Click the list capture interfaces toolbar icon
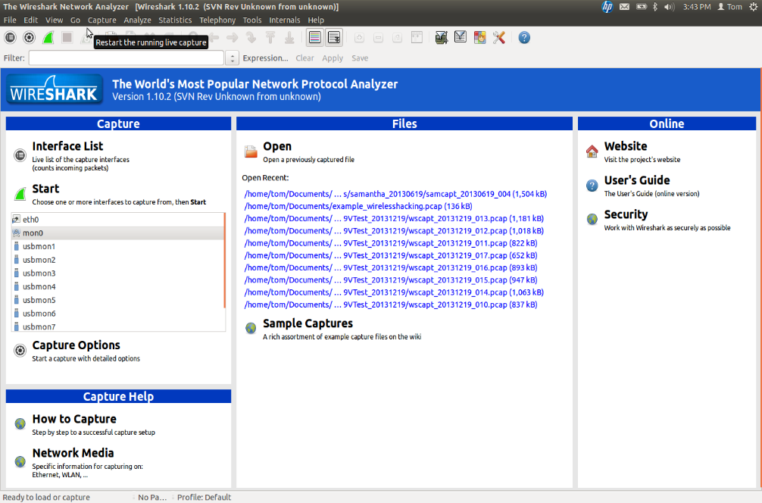The image size is (762, 503). pyautogui.click(x=10, y=37)
